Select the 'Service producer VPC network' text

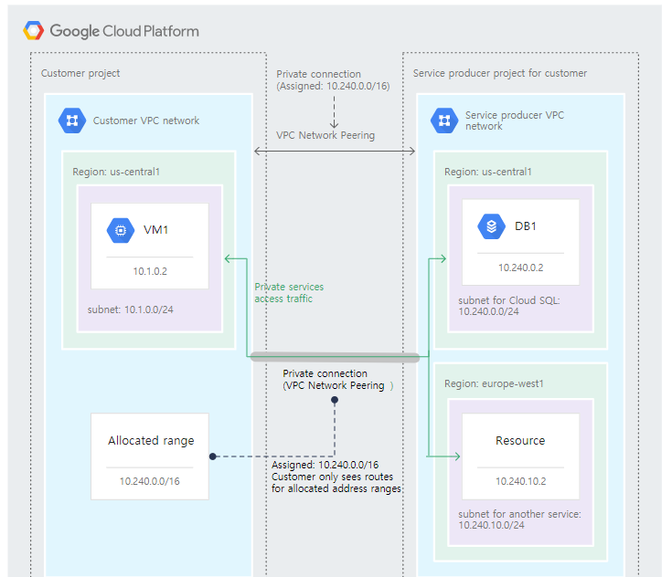pyautogui.click(x=514, y=121)
